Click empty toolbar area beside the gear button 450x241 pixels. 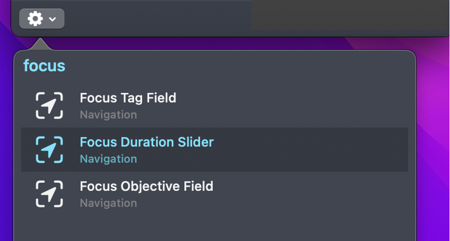(x=158, y=19)
